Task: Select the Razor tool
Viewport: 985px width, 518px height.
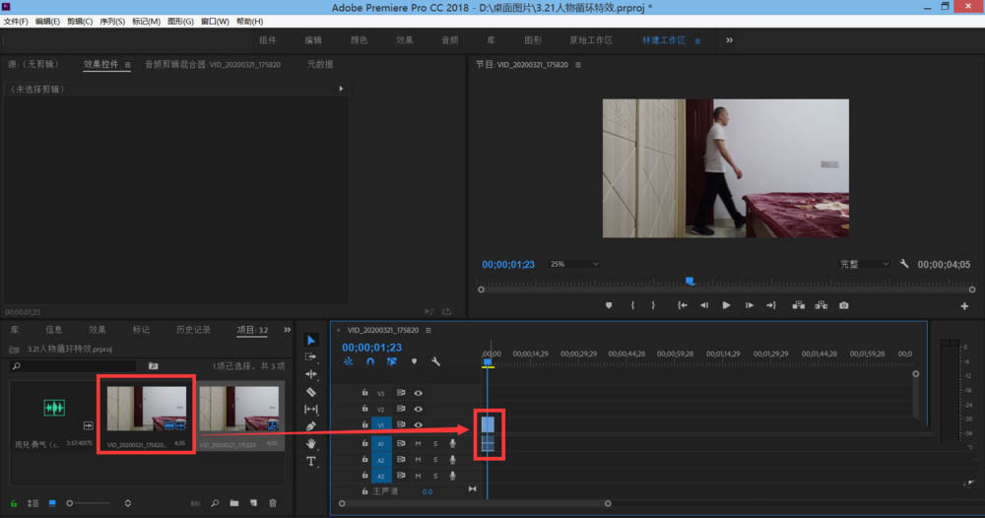Action: tap(311, 392)
